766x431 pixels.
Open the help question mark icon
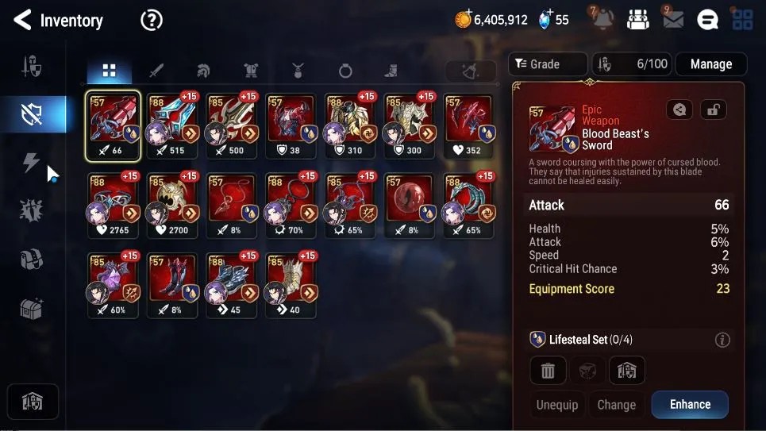[x=152, y=21]
